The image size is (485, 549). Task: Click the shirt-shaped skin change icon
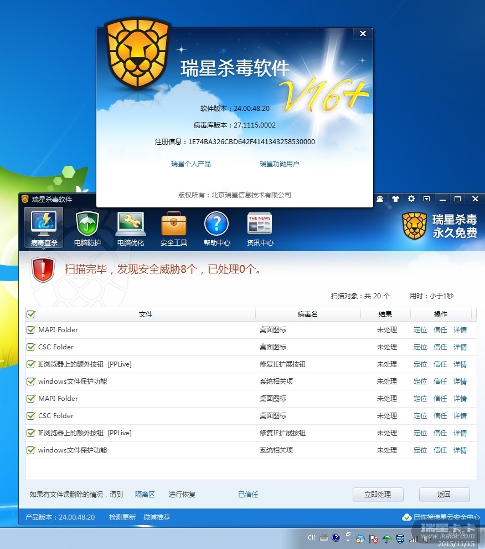click(395, 199)
